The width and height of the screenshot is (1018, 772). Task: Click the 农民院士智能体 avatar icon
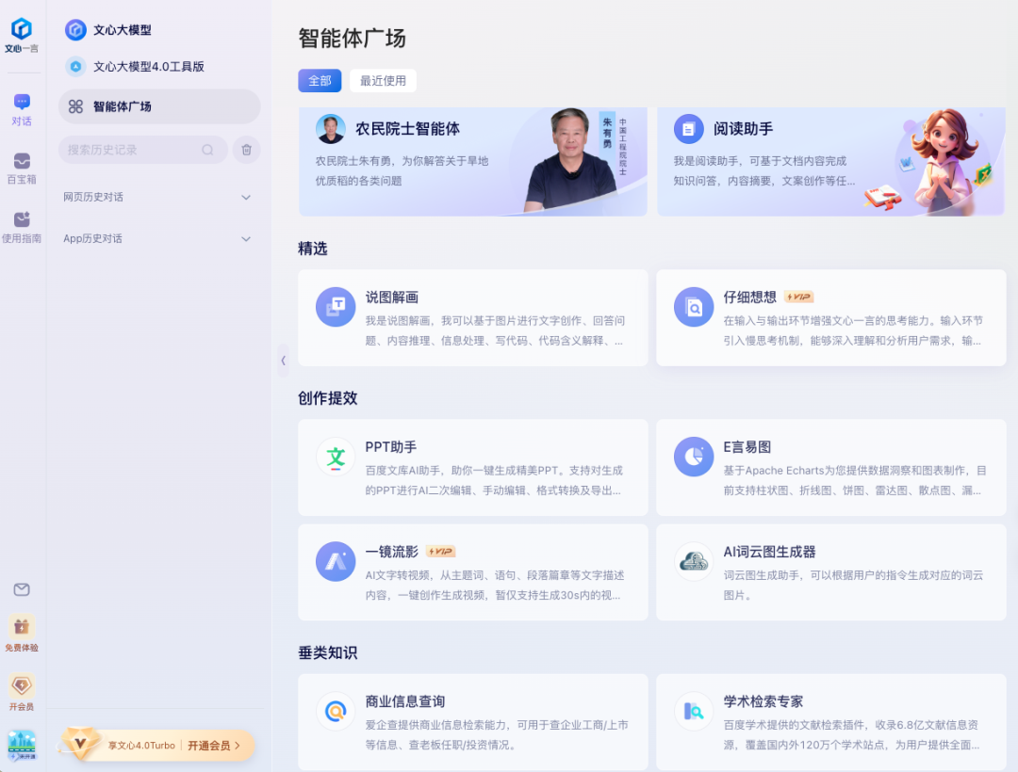(x=331, y=129)
